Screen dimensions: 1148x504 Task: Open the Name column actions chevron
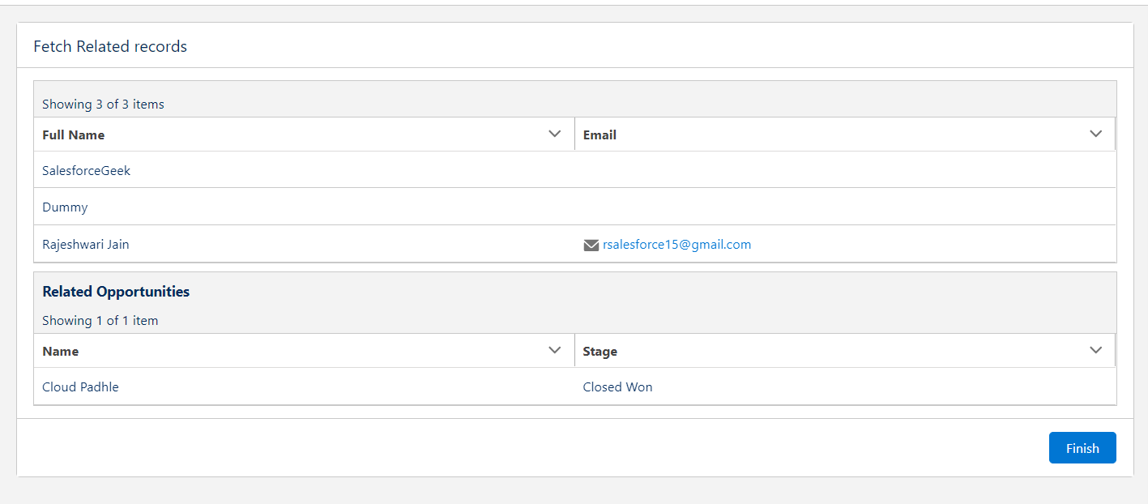(x=555, y=351)
